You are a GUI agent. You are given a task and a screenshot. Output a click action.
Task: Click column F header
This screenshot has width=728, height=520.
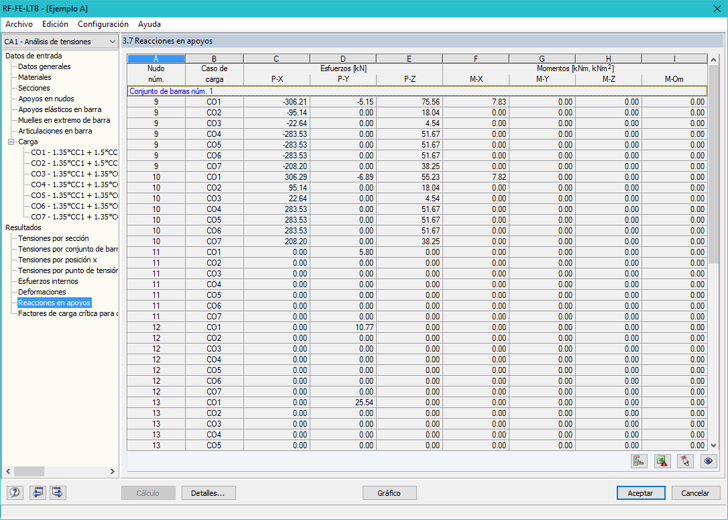pos(476,59)
